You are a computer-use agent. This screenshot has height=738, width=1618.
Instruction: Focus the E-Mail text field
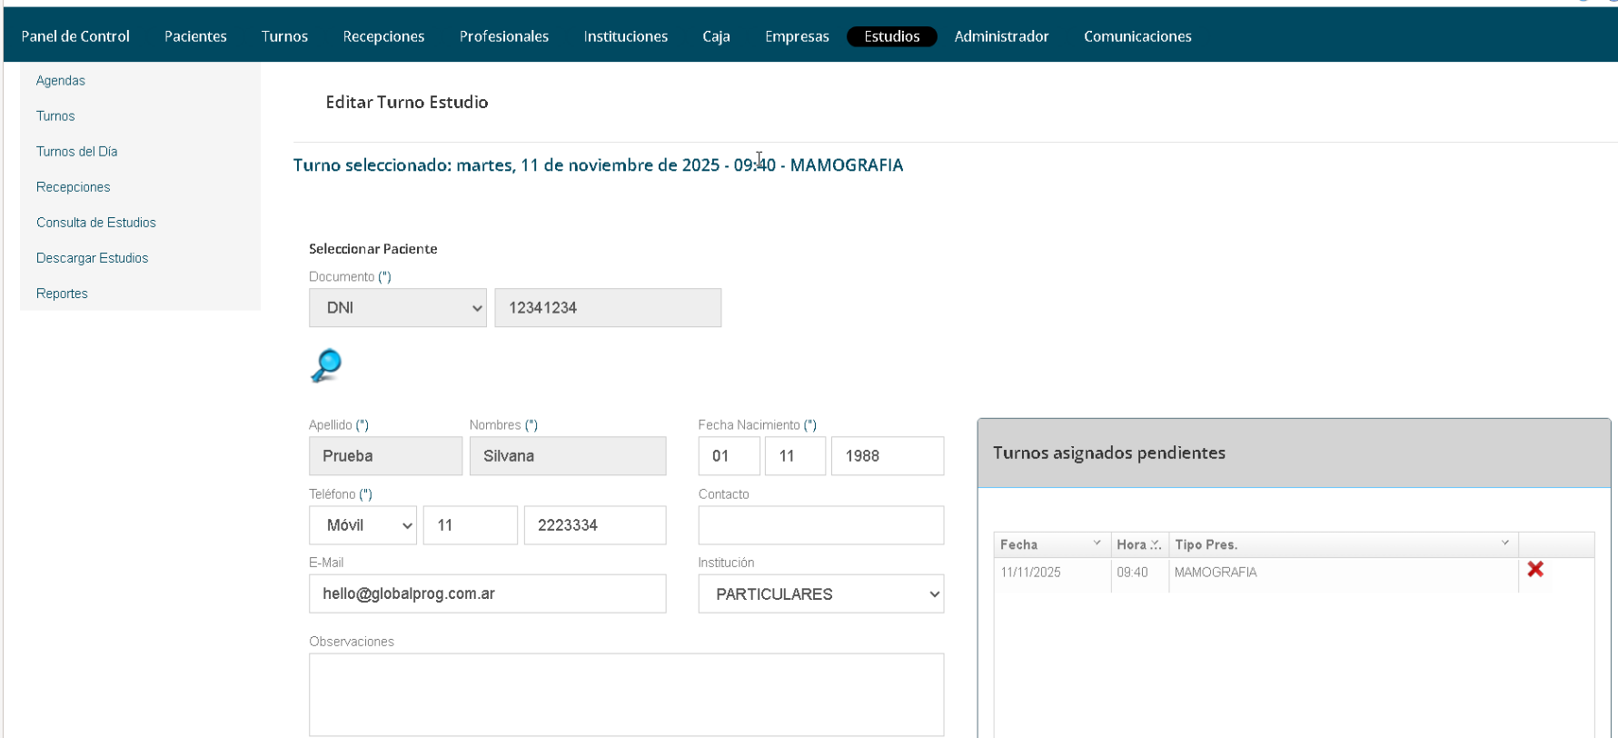pos(487,594)
